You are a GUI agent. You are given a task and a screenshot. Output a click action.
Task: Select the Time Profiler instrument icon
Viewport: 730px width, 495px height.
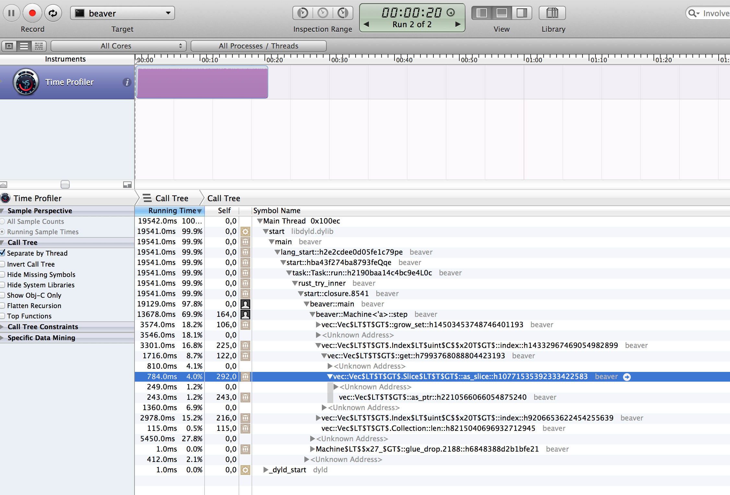click(26, 82)
